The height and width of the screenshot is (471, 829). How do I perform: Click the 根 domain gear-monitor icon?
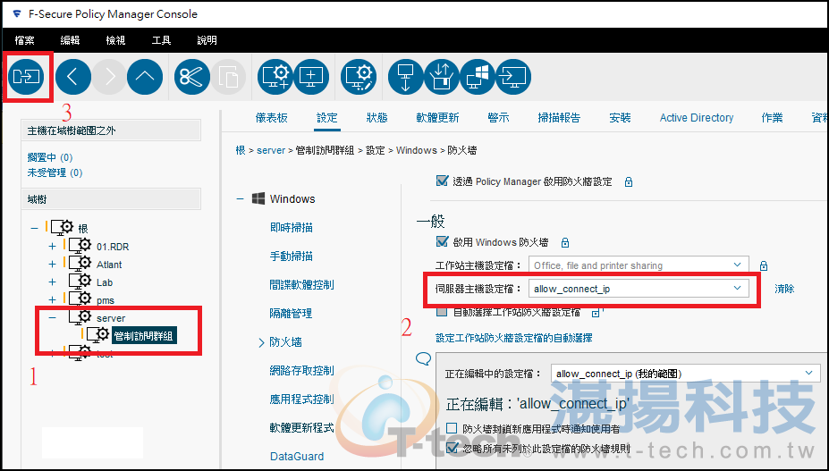click(63, 227)
